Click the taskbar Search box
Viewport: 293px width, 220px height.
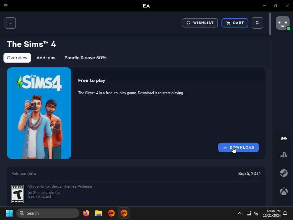pos(48,213)
